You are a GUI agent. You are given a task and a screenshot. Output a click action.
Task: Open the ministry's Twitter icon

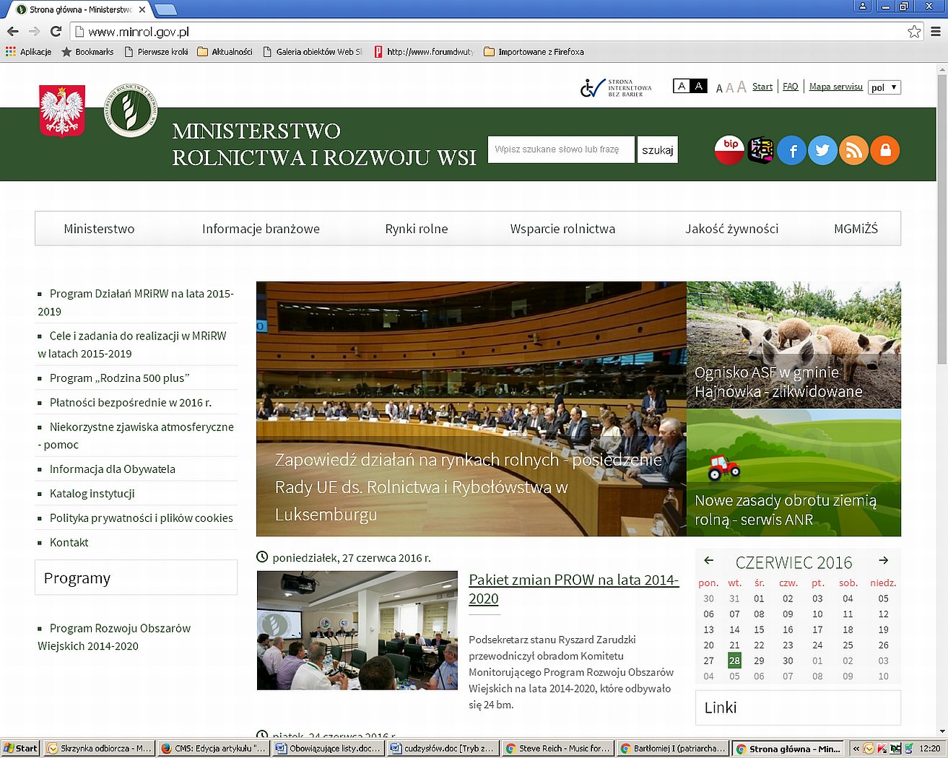pos(822,150)
